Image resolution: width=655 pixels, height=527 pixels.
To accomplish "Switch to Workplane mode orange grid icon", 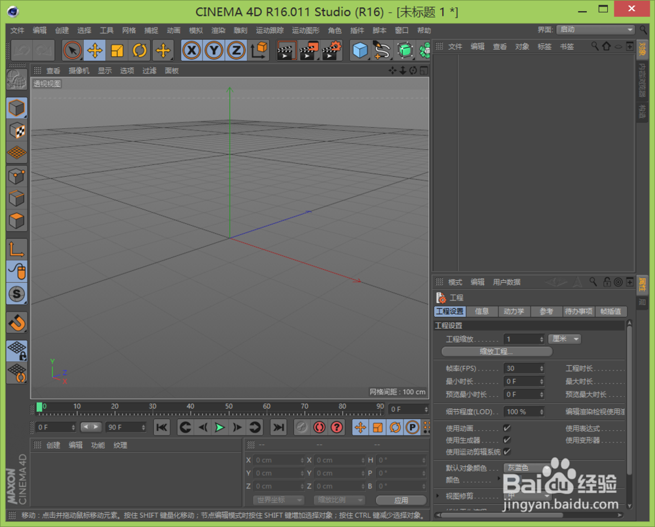I will pyautogui.click(x=17, y=153).
